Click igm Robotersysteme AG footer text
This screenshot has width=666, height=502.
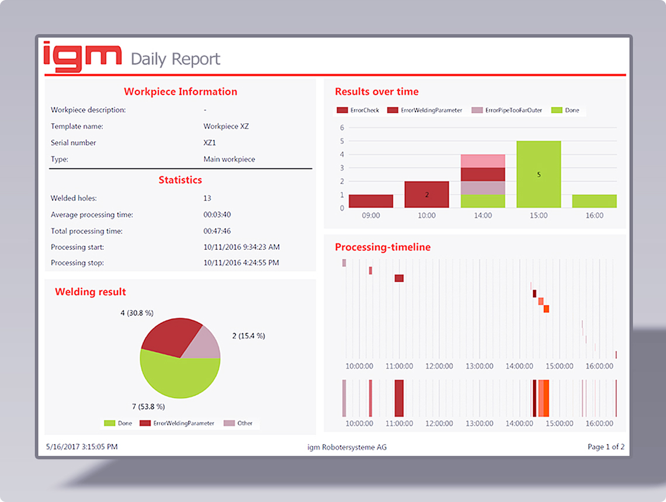point(347,447)
